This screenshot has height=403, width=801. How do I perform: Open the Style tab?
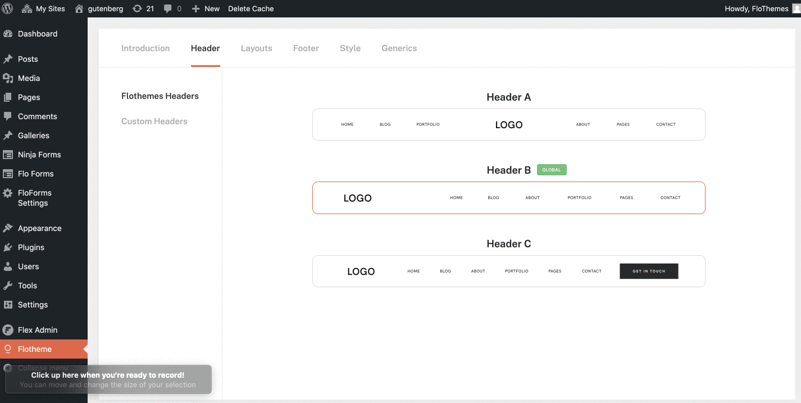[351, 48]
